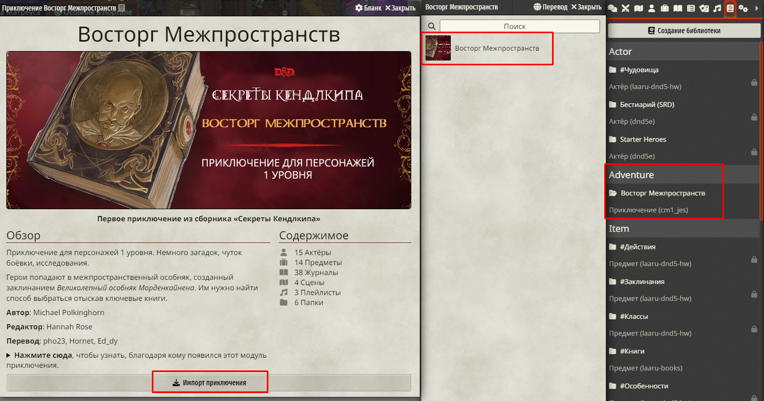Click the Бланк sheet configuration button
The height and width of the screenshot is (401, 764).
coord(368,8)
